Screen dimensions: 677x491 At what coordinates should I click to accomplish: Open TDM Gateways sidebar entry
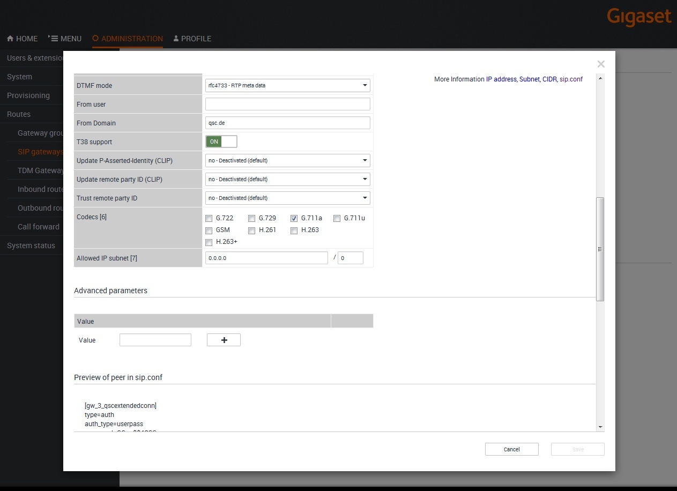(x=41, y=170)
